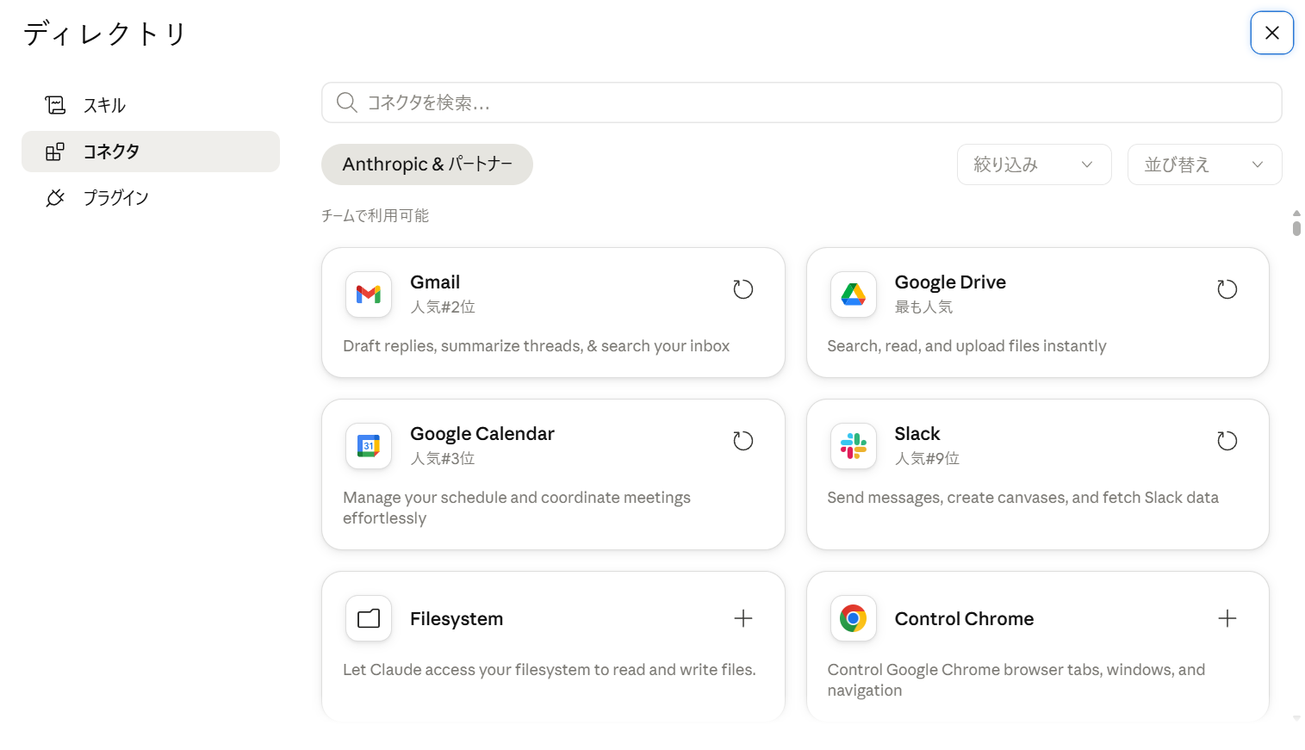Focus the コネクタを検索 search field
1305x750 pixels.
click(x=801, y=102)
